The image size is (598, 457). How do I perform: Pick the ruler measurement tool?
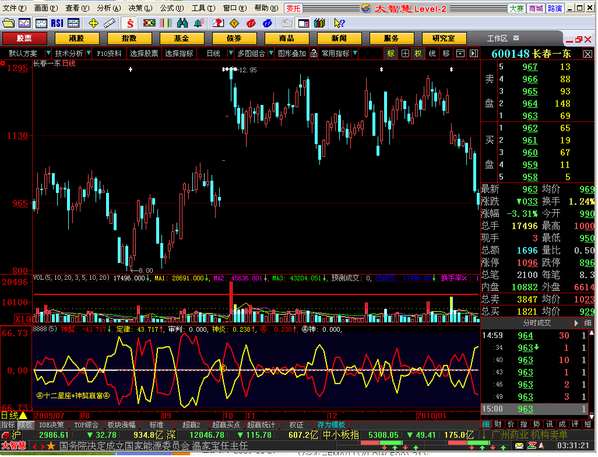pyautogui.click(x=110, y=23)
